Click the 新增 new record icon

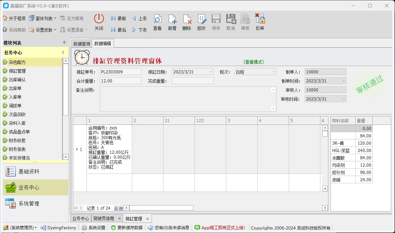tap(172, 22)
